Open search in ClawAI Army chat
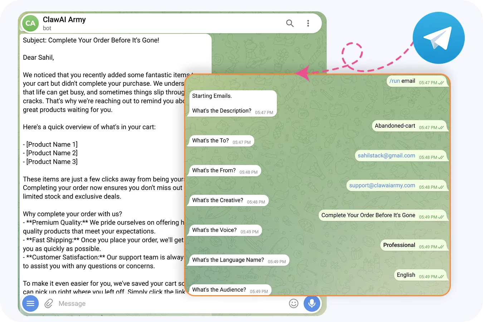 click(290, 23)
